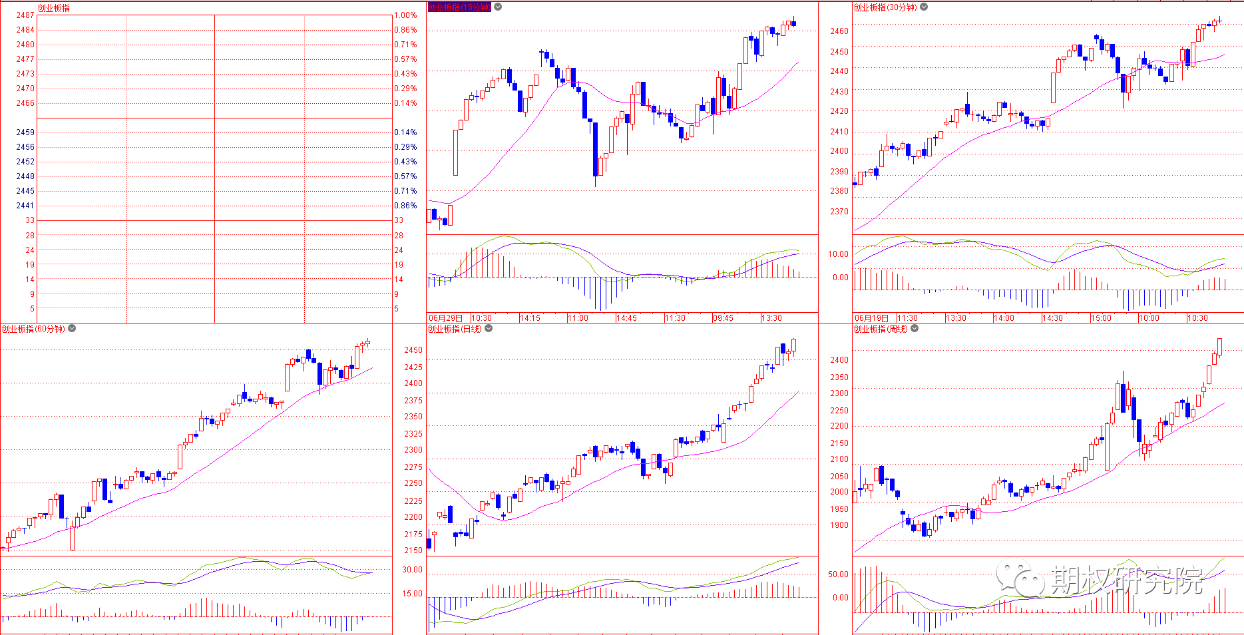Click the 2400 price label on weekly chart

coord(839,360)
